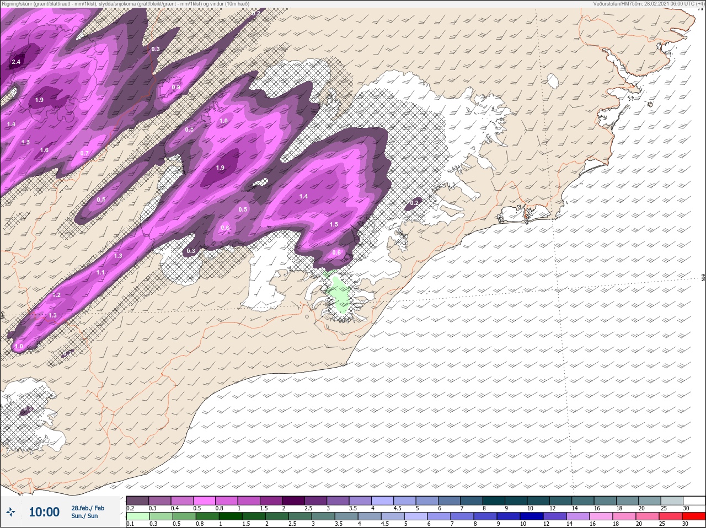Image resolution: width=706 pixels, height=528 pixels.
Task: Click the 1.2 precipitation value on the map
Action: 56,295
